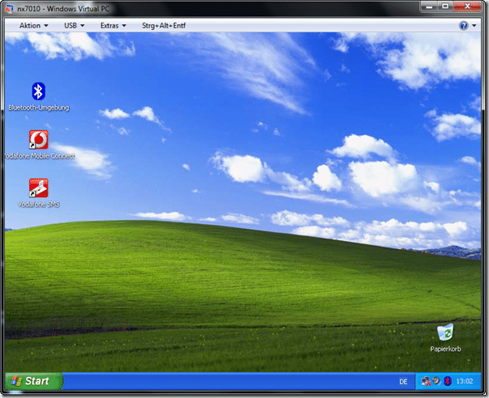The width and height of the screenshot is (489, 398).
Task: Click the Papierkorb label text
Action: click(445, 349)
